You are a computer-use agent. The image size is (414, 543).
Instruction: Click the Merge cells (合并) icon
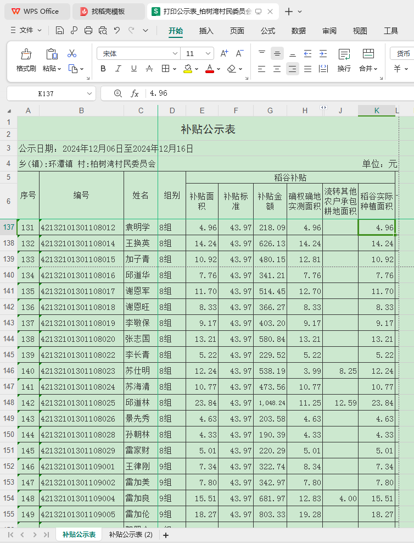pos(368,54)
